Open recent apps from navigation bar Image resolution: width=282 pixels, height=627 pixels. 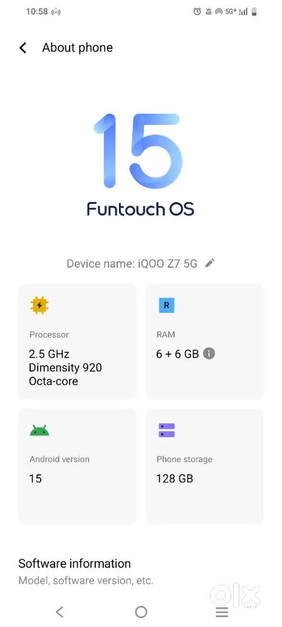click(x=222, y=612)
